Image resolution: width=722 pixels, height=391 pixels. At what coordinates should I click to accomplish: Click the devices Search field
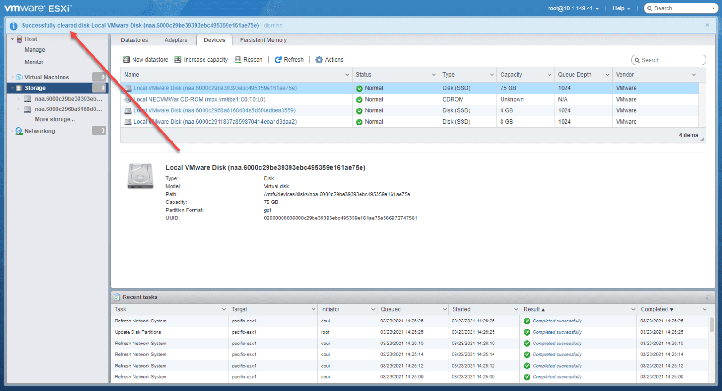(668, 60)
